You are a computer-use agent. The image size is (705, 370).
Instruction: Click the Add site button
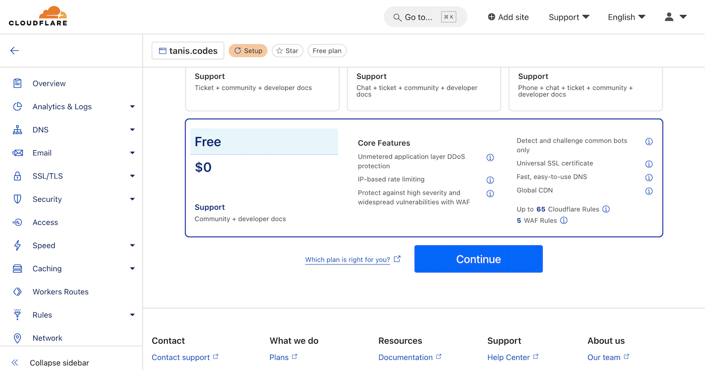pyautogui.click(x=508, y=17)
